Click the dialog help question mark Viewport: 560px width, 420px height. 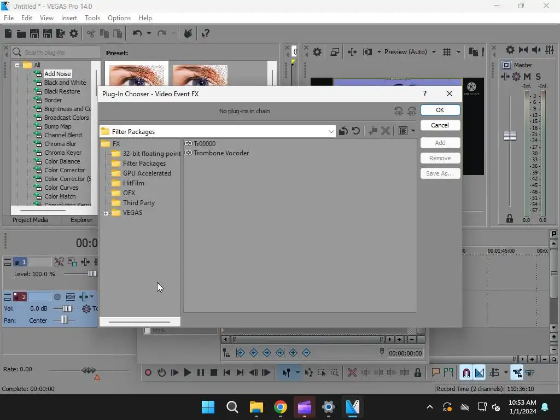click(x=424, y=94)
